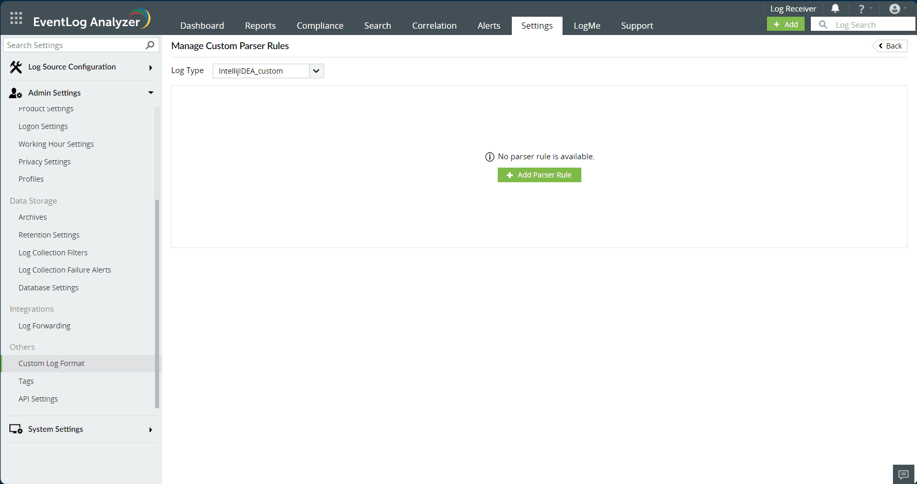Expand the System Settings section arrow
Viewport: 917px width, 484px height.
coord(151,430)
